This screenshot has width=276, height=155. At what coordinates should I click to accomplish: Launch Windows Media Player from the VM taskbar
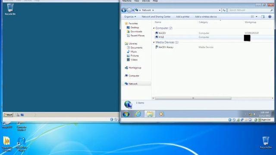pos(161,114)
